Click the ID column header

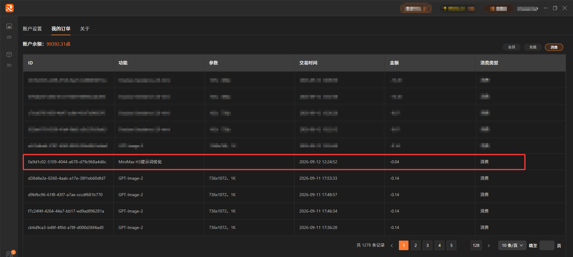pos(68,63)
